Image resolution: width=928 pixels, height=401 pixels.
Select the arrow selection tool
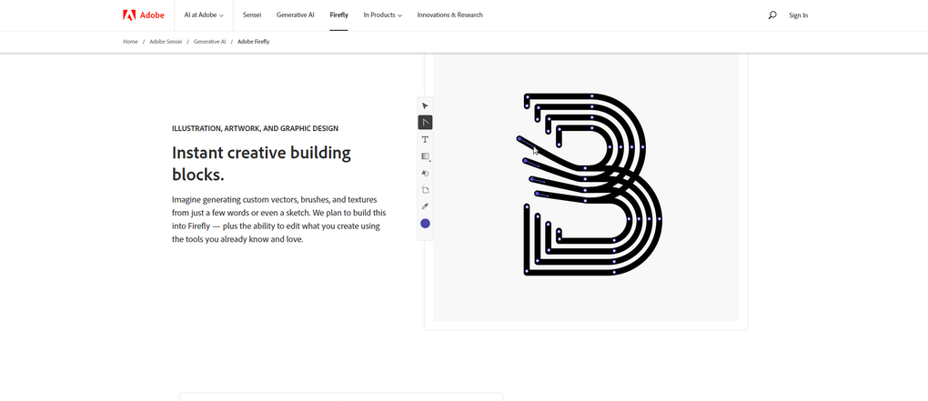[425, 105]
